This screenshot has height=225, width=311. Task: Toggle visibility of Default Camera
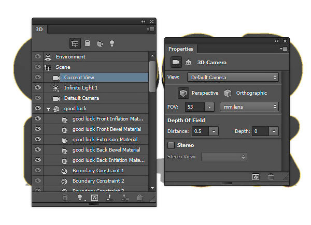click(x=38, y=98)
